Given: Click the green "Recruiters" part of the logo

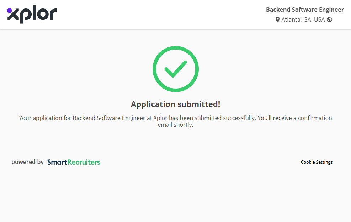Looking at the screenshot, I should 84,162.
